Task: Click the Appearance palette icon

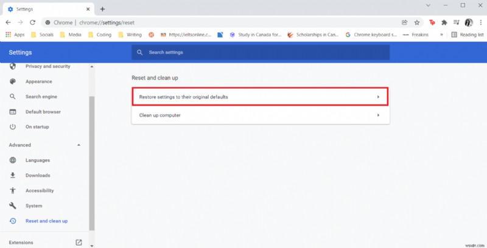Action: pos(13,81)
